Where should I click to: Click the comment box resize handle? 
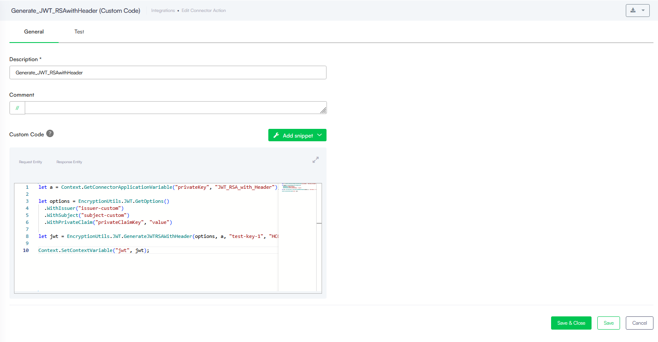(x=323, y=110)
